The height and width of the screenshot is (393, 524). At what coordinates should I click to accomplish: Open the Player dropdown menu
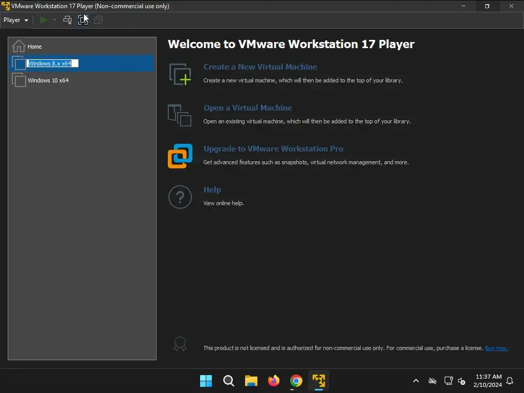(16, 20)
